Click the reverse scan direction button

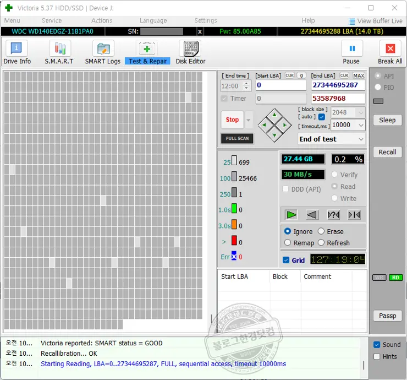point(312,215)
